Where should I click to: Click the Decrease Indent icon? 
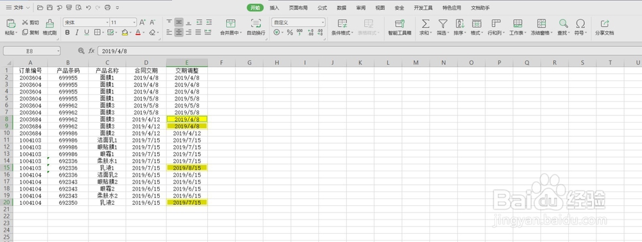point(199,22)
